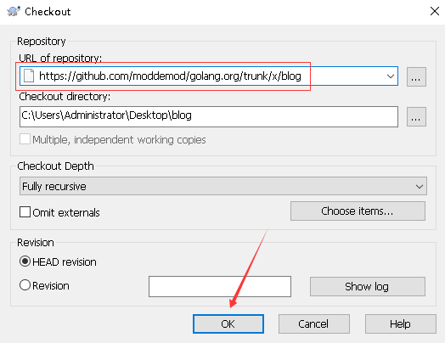The width and height of the screenshot is (445, 343).
Task: Click the Show log button
Action: point(368,287)
